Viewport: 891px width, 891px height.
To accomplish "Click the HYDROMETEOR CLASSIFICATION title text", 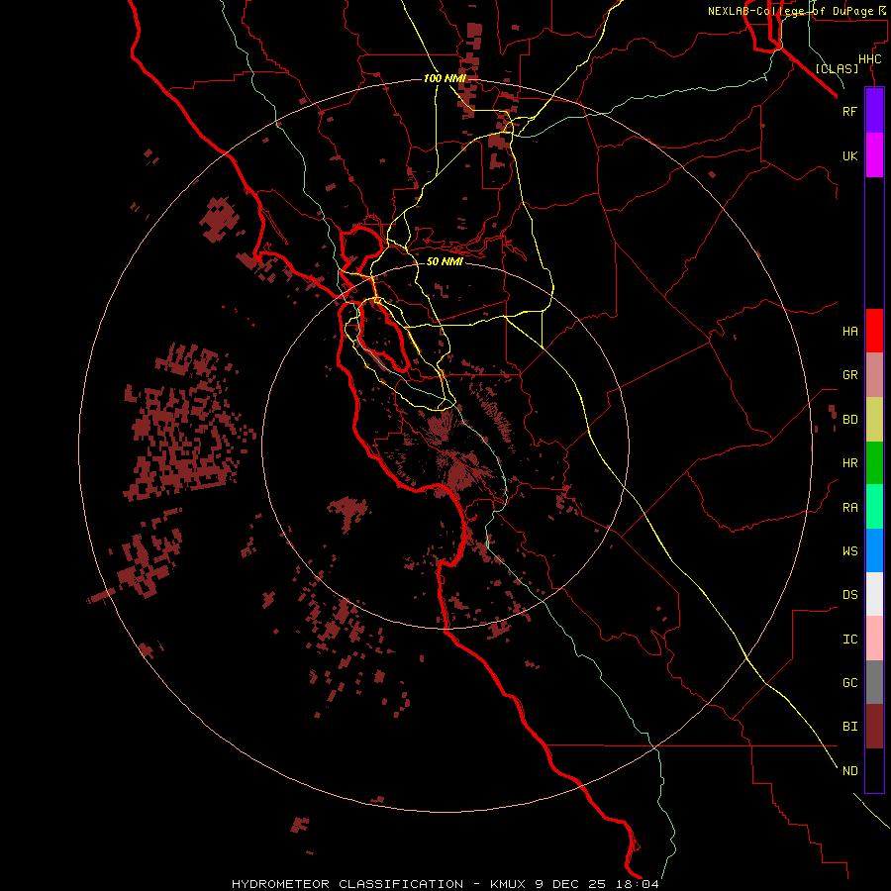I will click(347, 884).
